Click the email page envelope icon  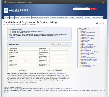[x=103, y=23]
